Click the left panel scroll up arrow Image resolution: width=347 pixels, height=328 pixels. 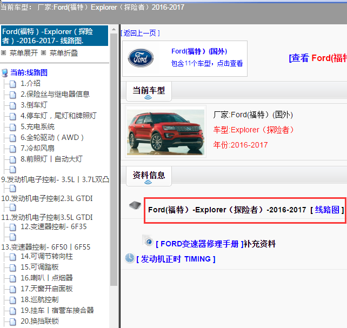pos(114,29)
